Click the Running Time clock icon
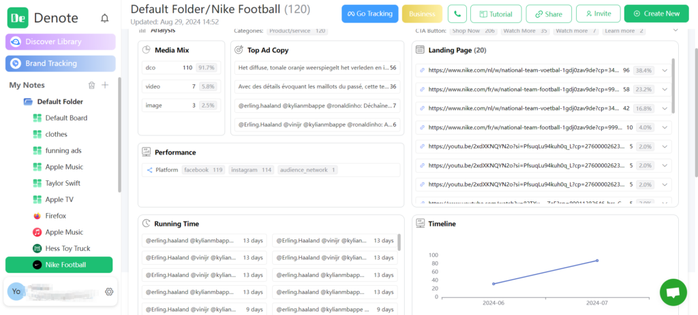The height and width of the screenshot is (315, 698). (146, 223)
